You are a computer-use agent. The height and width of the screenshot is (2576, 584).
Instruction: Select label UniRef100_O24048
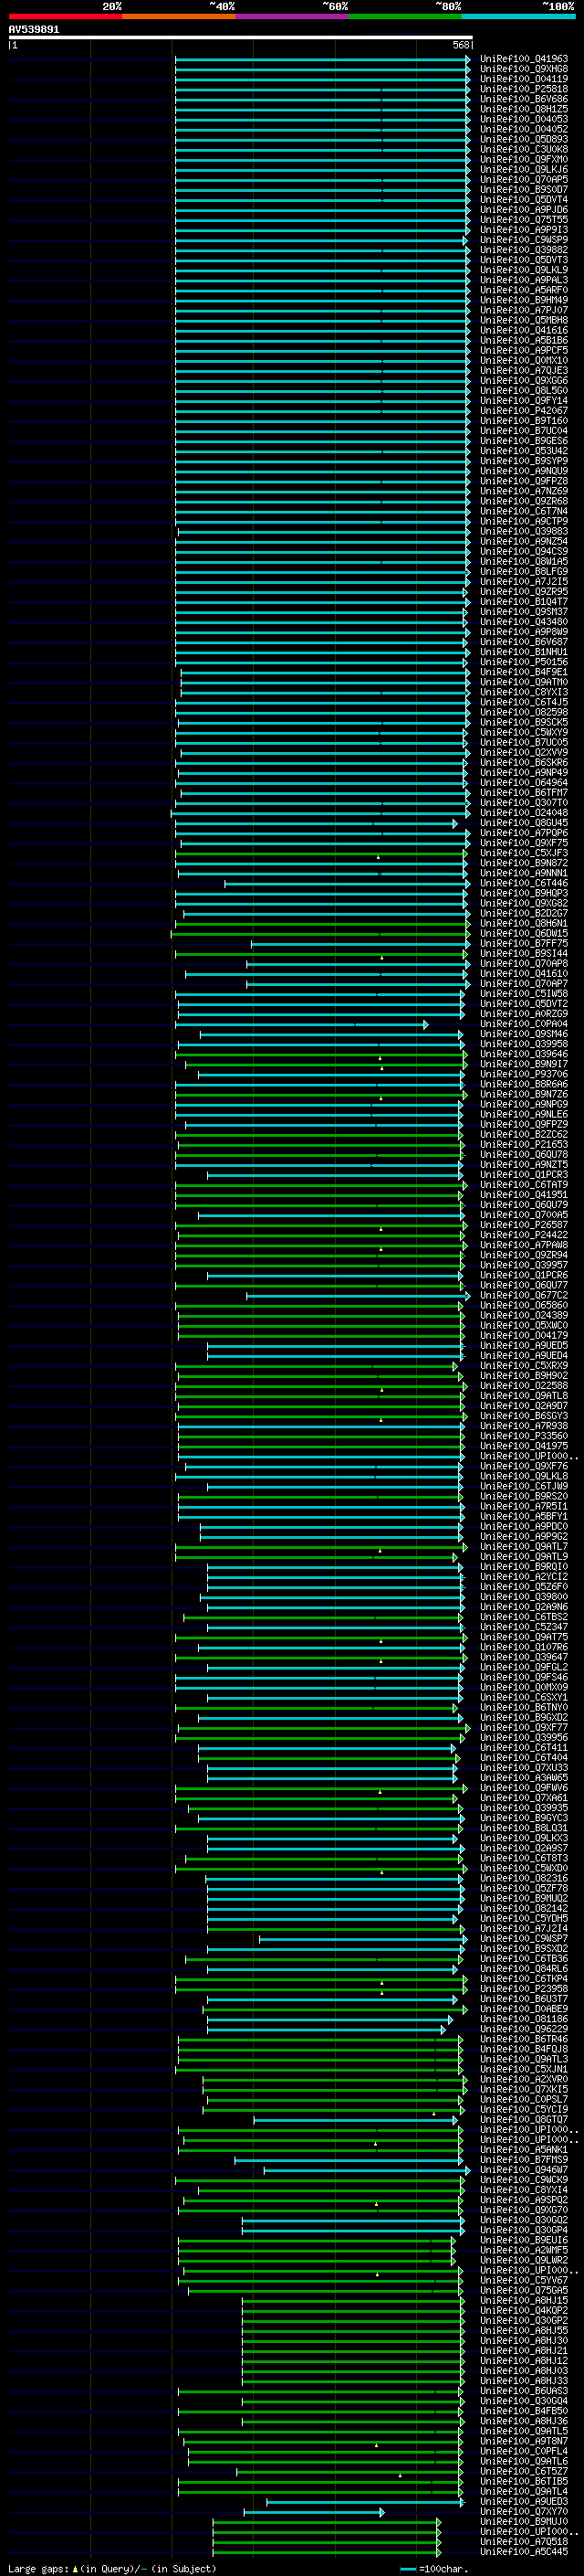pyautogui.click(x=524, y=812)
